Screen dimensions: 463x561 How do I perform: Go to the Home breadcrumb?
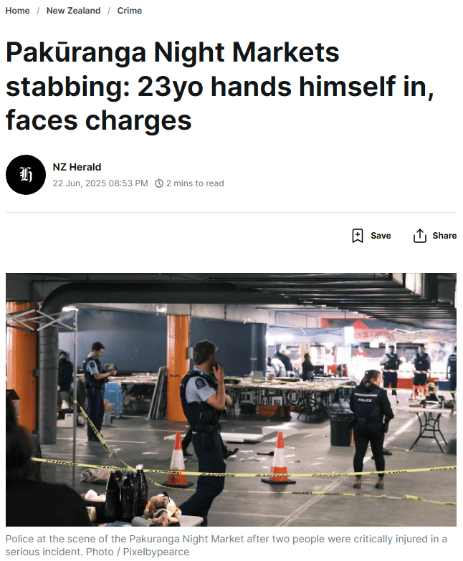pos(17,11)
